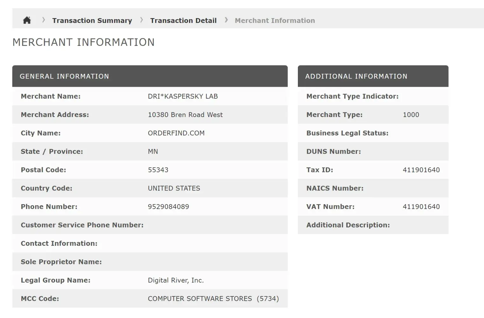Click the Tax ID value 411901640

tap(421, 170)
